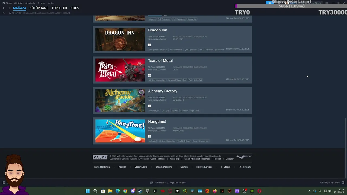Click the Hediye Kartları footer link

tap(204, 167)
